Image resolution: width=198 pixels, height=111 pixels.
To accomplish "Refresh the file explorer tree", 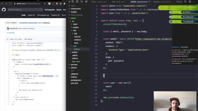I will coord(82,2).
